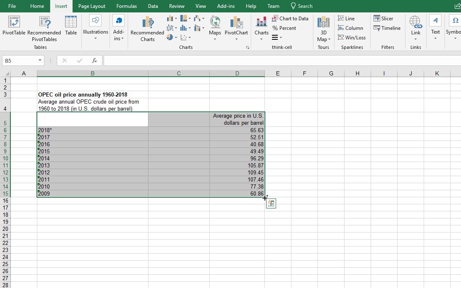
Task: Insert a pie or doughnut chart
Action: [x=170, y=37]
